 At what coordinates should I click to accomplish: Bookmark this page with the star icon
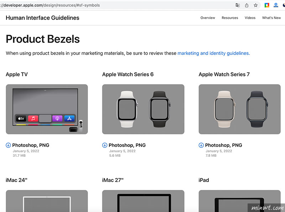click(255, 5)
